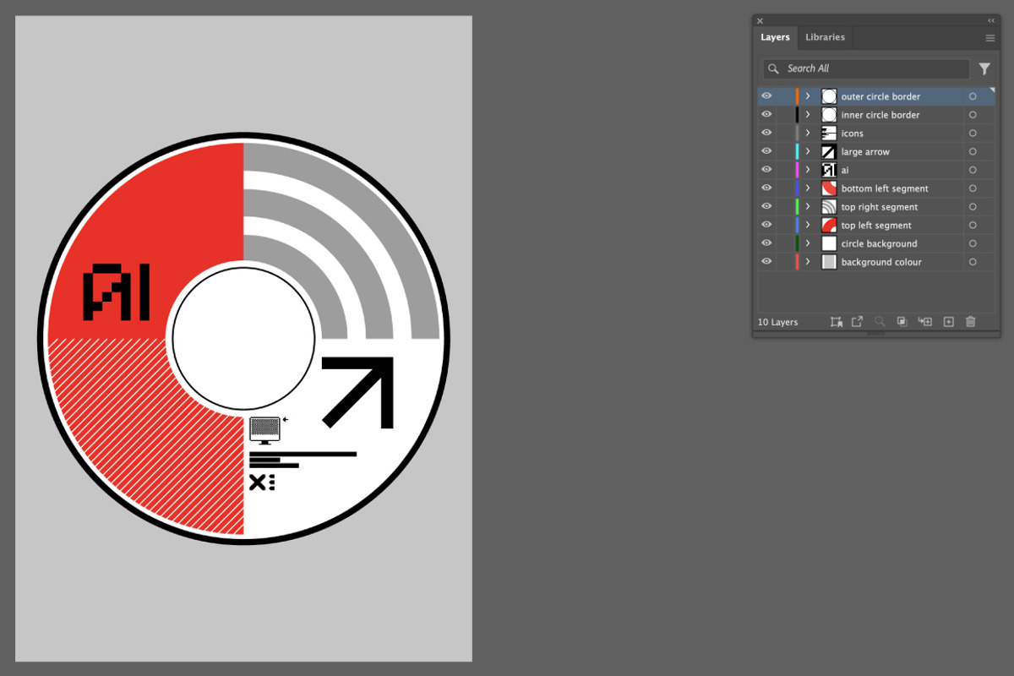Toggle visibility of icons layer
The width and height of the screenshot is (1014, 676).
click(766, 134)
